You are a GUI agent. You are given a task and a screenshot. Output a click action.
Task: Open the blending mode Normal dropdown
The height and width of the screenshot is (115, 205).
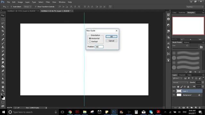pyautogui.click(x=180, y=82)
